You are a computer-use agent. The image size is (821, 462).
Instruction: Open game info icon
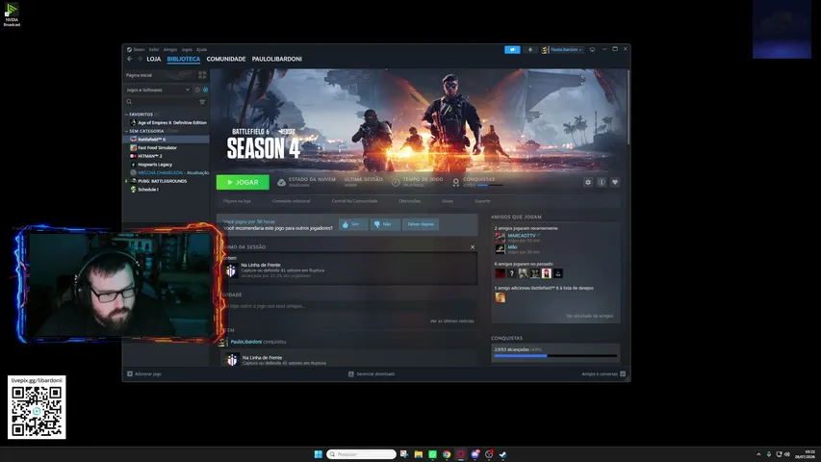(602, 182)
